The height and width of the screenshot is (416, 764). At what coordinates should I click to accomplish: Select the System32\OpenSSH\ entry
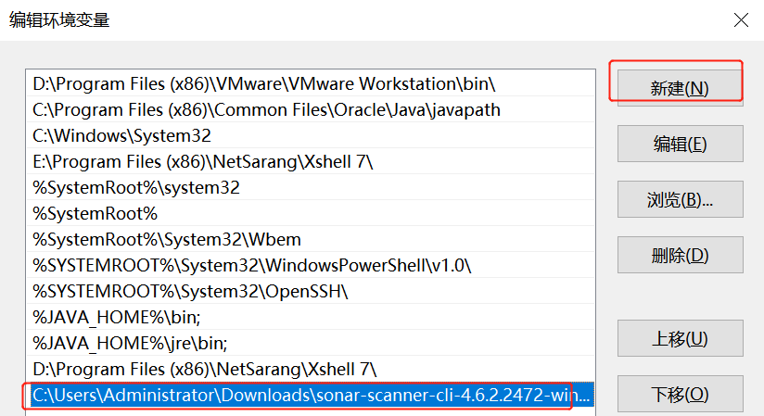tap(311, 291)
